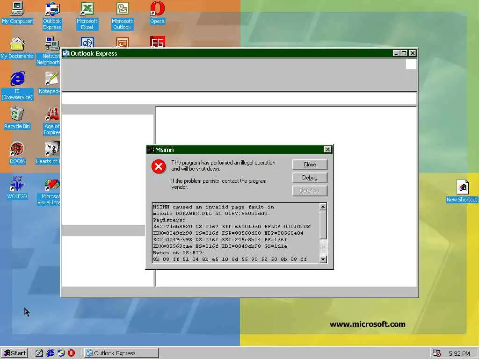The width and height of the screenshot is (479, 359).
Task: Click the 'Registers:' line in error details
Action: pos(169,220)
